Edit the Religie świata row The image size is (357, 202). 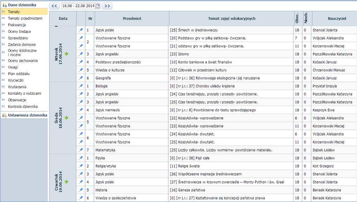(81, 166)
